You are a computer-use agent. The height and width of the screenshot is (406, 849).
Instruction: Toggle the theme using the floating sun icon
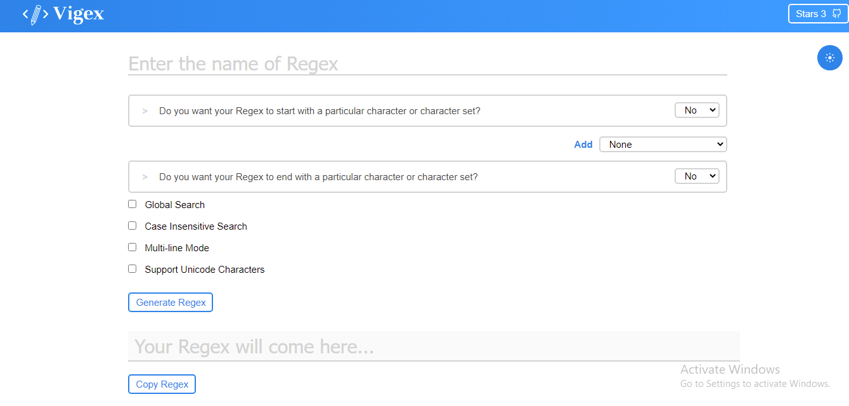point(829,58)
